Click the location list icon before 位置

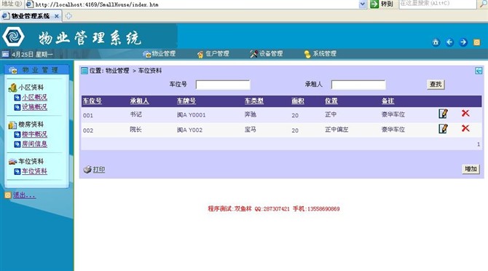[x=84, y=71]
